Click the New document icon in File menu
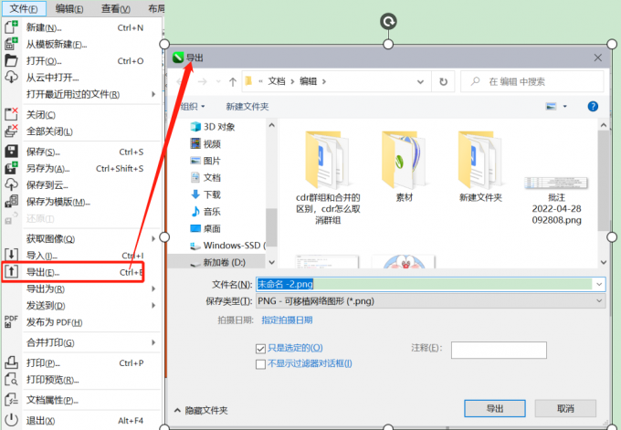Viewport: 621px width, 430px height. point(11,27)
